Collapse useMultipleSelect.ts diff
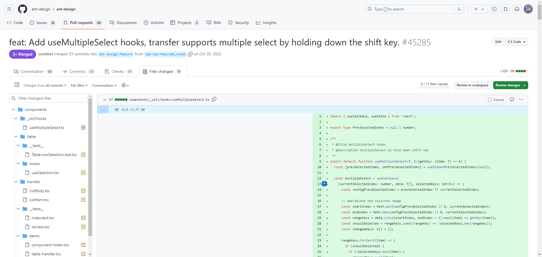This screenshot has width=542, height=257. (105, 100)
